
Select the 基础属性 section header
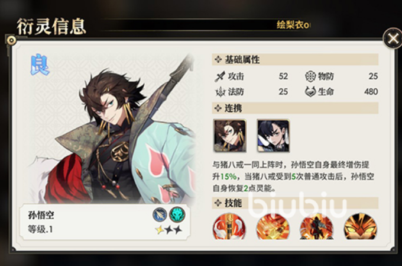295,59
